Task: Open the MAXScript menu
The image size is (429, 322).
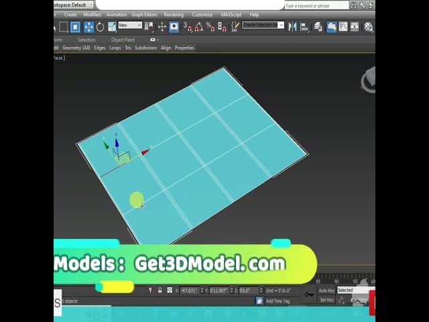Action: pos(231,15)
